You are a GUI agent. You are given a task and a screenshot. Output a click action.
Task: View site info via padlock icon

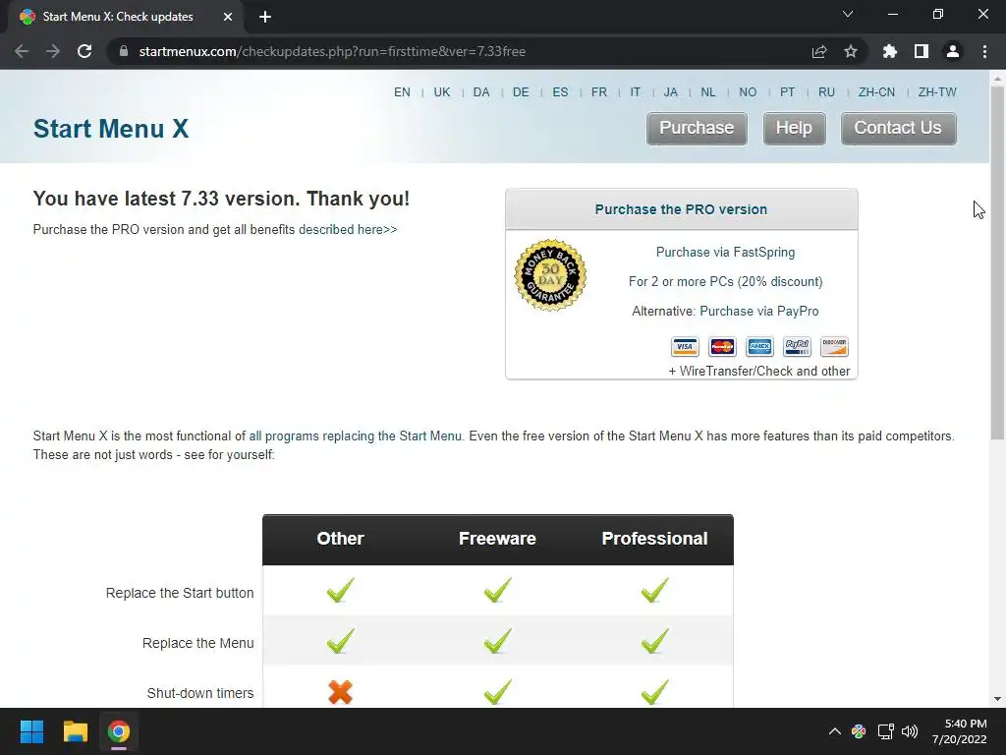pos(124,51)
